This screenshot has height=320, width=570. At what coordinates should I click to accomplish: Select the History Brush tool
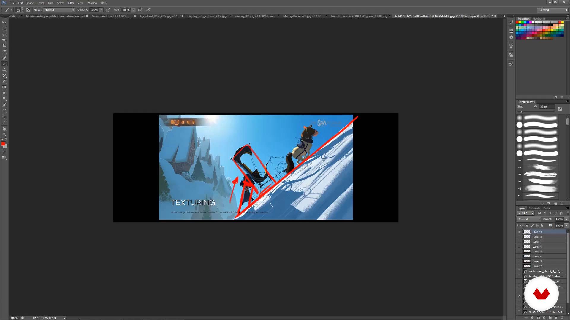click(x=4, y=76)
